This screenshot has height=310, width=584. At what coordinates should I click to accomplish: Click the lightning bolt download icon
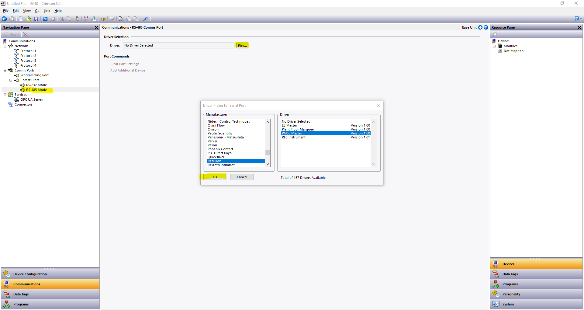[146, 19]
